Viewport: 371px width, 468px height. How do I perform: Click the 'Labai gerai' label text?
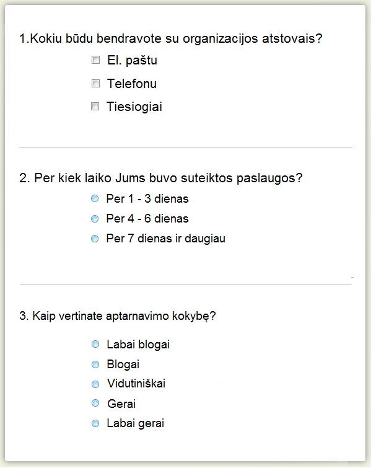(x=136, y=423)
